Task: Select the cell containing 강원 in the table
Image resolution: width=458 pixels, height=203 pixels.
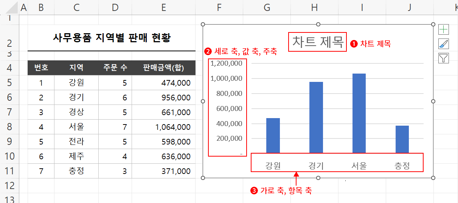Action: click(x=77, y=83)
